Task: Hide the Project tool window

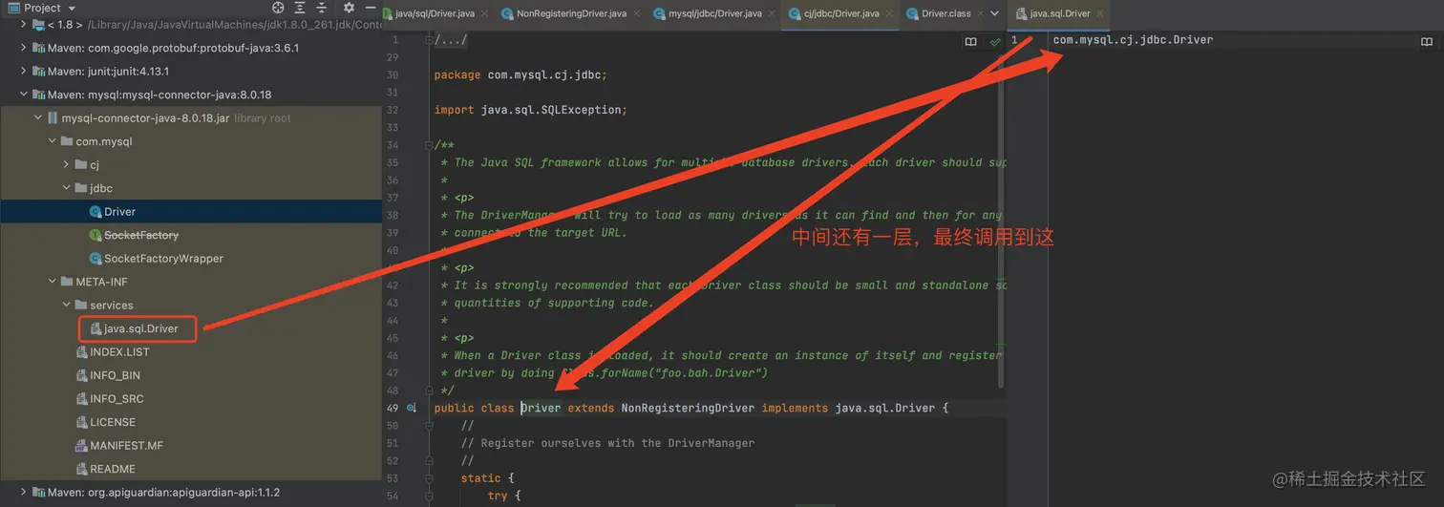Action: click(x=370, y=8)
